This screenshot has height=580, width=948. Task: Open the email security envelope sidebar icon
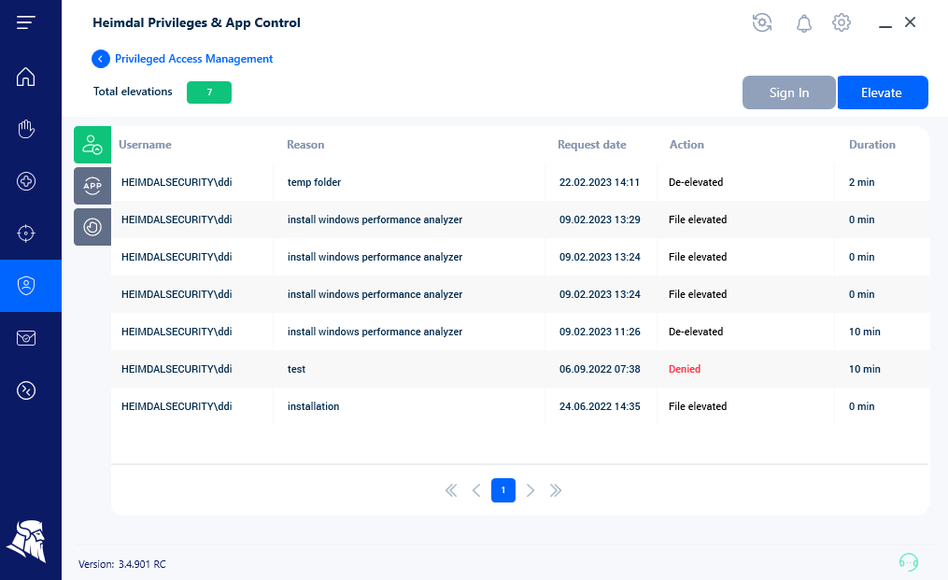25,338
